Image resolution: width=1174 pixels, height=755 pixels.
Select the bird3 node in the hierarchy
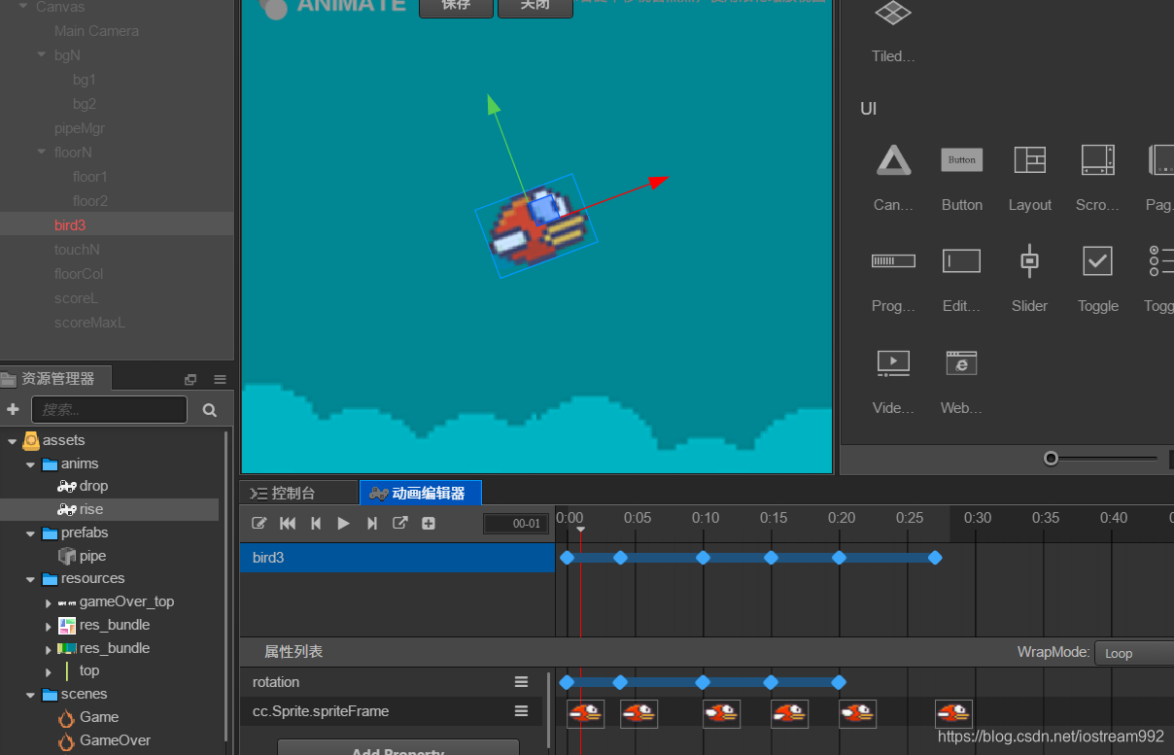coord(70,225)
